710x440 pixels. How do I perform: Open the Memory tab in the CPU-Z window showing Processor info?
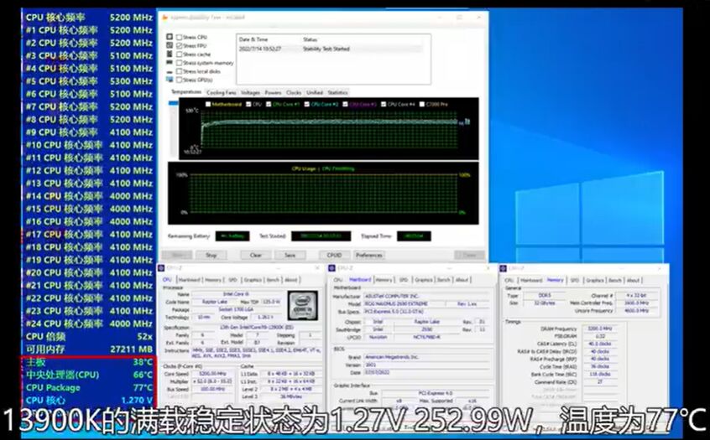click(213, 280)
